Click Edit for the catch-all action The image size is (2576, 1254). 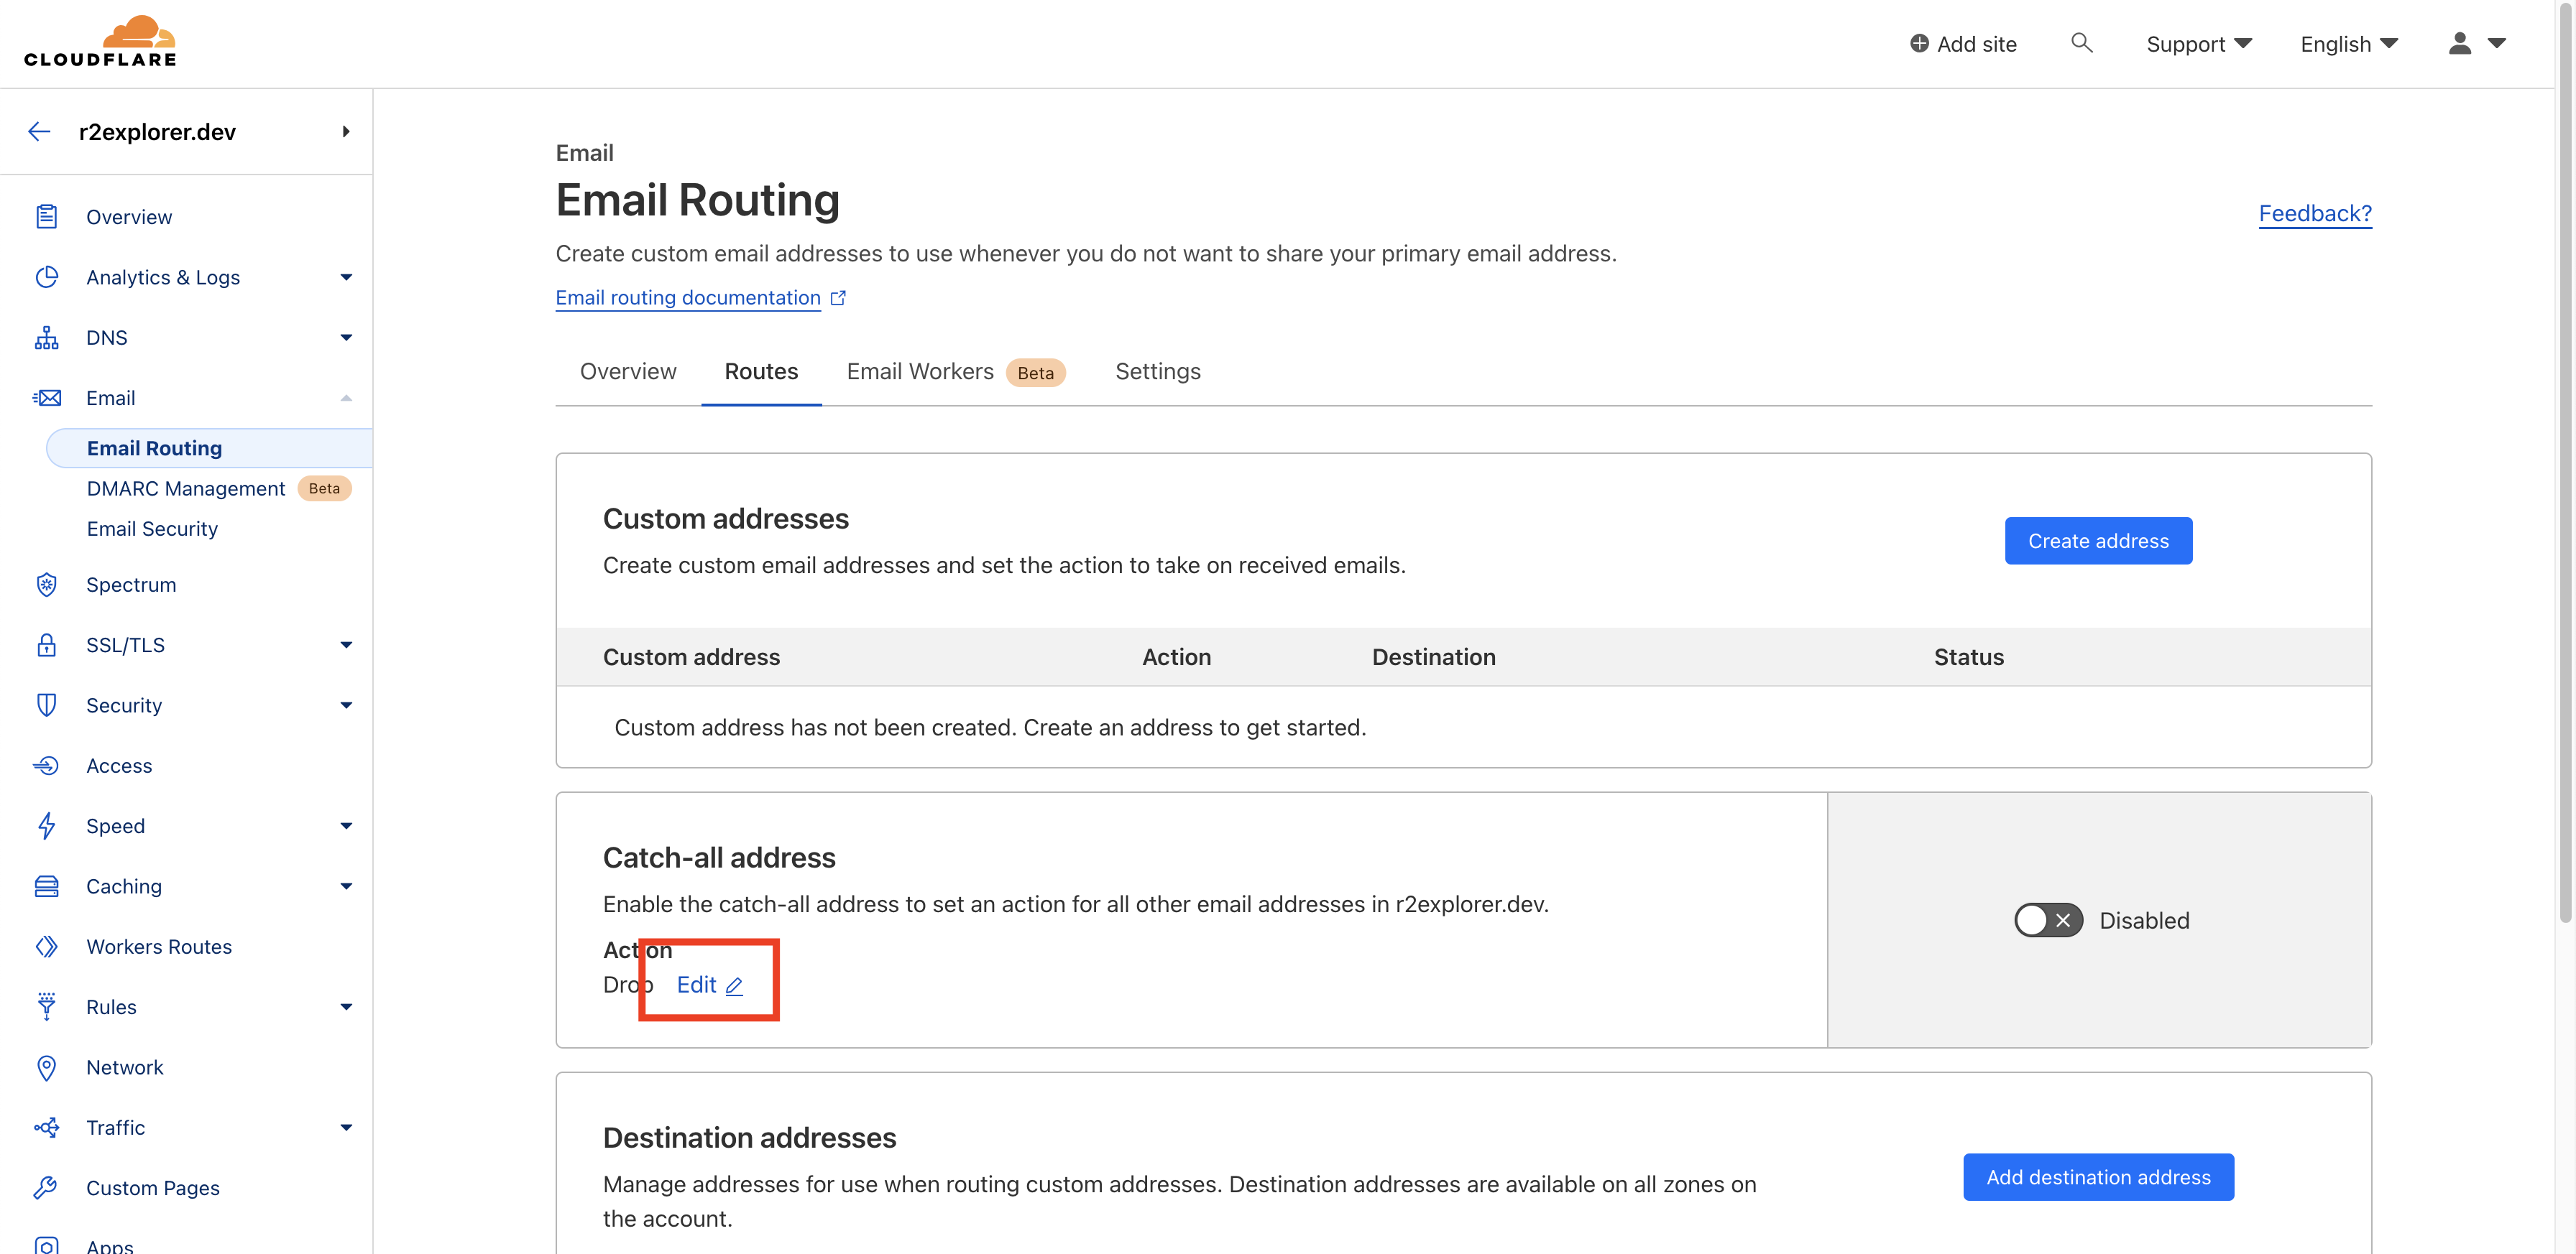[x=709, y=985]
